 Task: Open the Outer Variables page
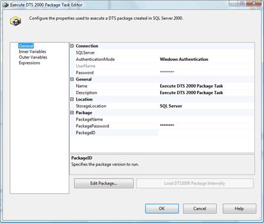click(x=33, y=57)
